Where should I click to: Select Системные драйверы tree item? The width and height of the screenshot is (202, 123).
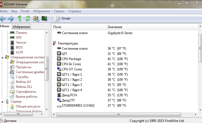30,72
